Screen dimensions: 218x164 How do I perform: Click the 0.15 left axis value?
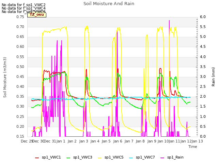pyautogui.click(x=20, y=137)
